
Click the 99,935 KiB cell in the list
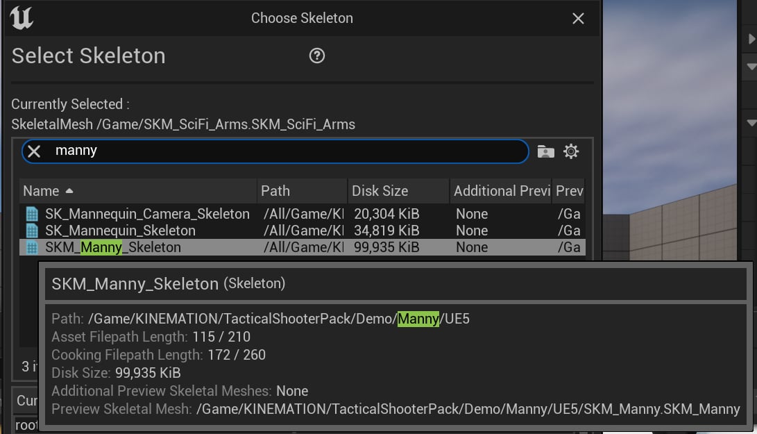(386, 247)
